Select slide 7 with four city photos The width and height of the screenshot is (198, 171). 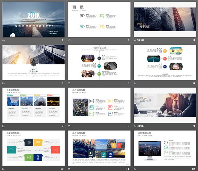34,105
